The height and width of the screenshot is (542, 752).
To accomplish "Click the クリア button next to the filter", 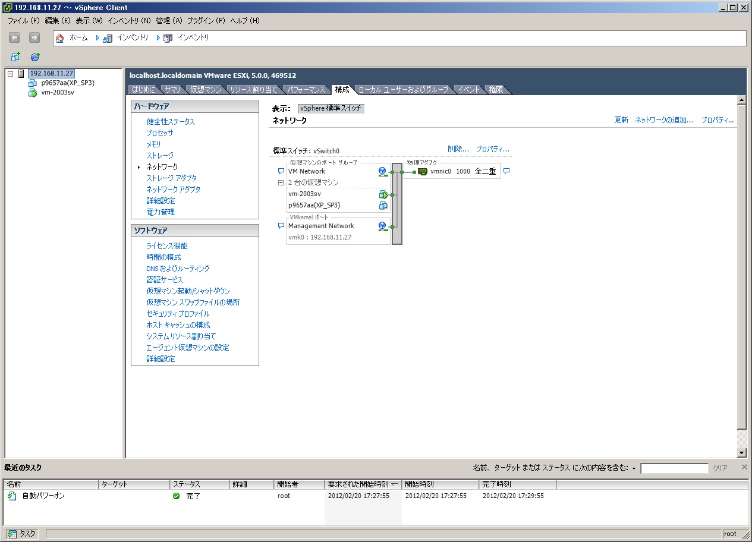I will click(x=720, y=468).
